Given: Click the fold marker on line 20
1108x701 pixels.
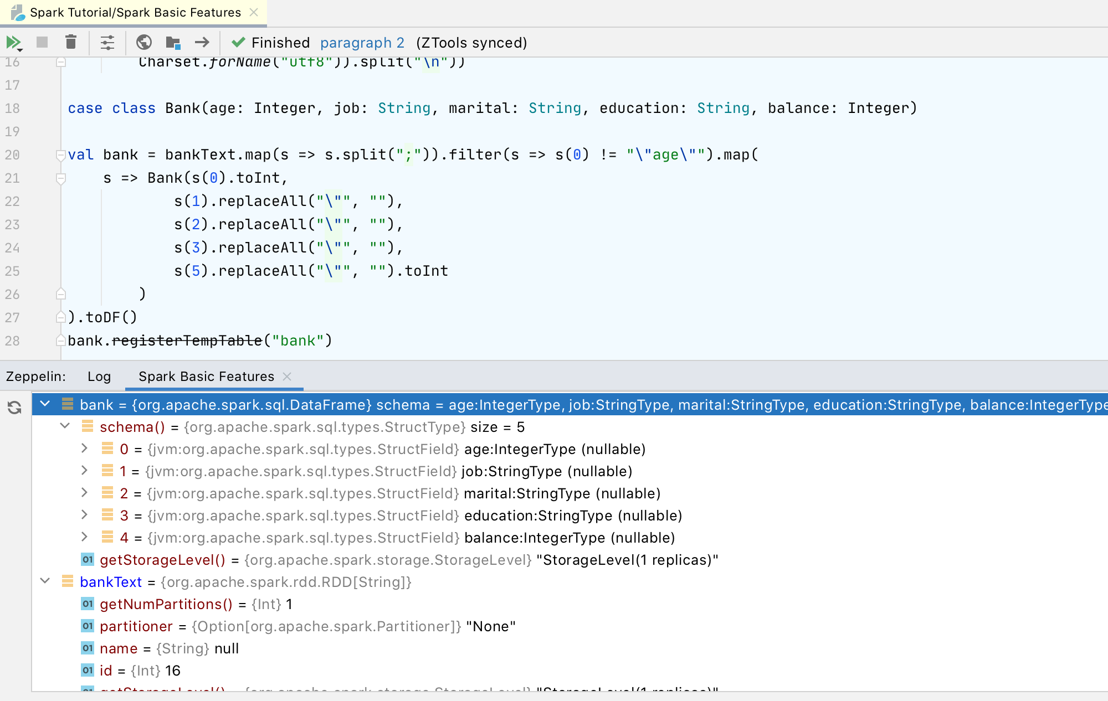Looking at the screenshot, I should [61, 155].
